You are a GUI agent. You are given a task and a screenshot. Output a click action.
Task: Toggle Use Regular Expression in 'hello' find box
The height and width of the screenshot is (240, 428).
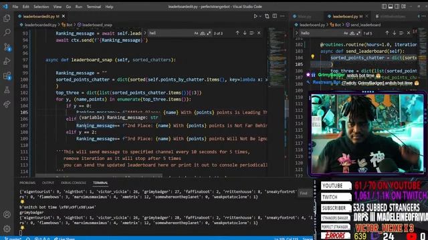358,33
